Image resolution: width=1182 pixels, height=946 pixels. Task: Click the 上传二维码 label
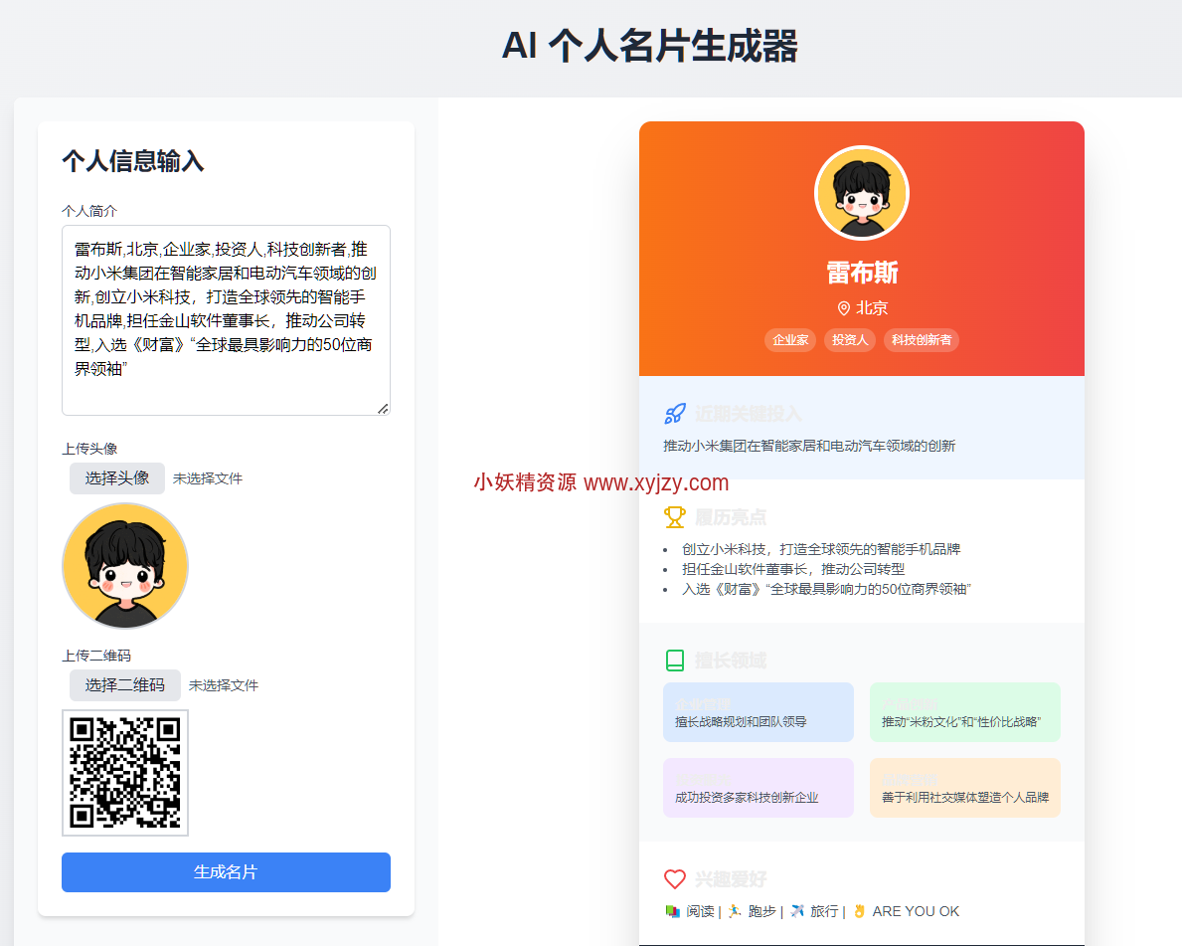pos(96,656)
